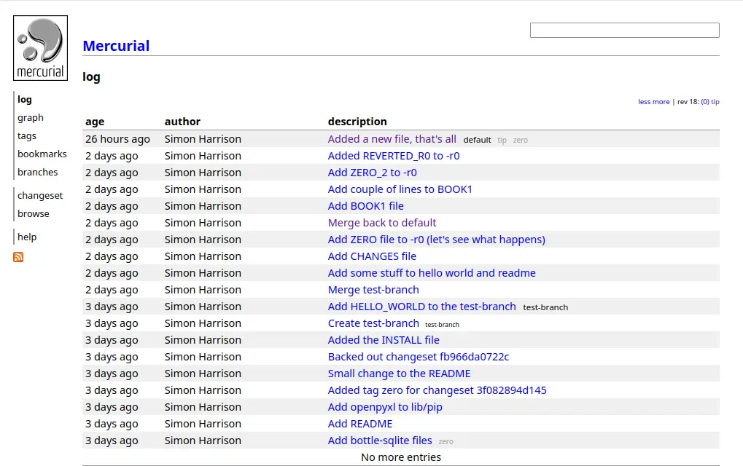
Task: Click the 'less' pagination link
Action: pos(645,102)
